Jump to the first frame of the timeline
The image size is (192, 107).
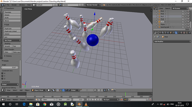tap(88, 100)
